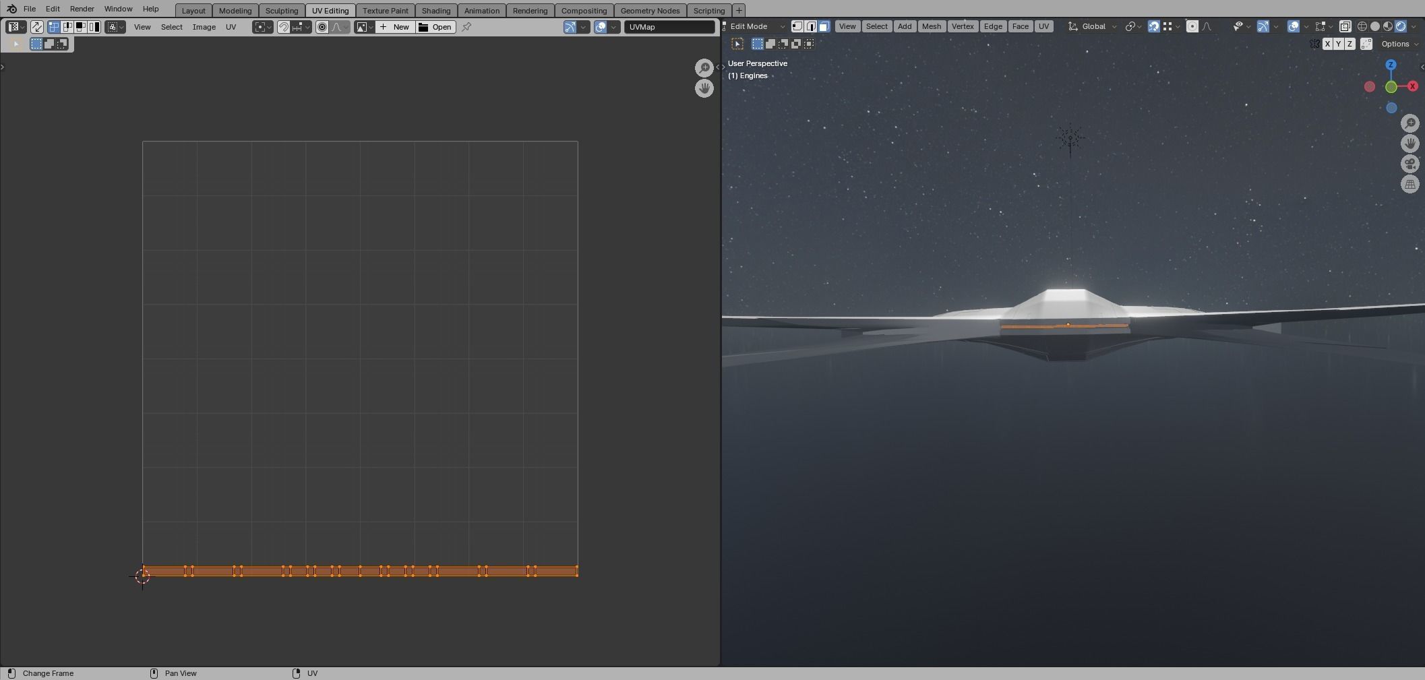Image resolution: width=1425 pixels, height=680 pixels.
Task: Toggle X-ray mode
Action: [x=1345, y=26]
